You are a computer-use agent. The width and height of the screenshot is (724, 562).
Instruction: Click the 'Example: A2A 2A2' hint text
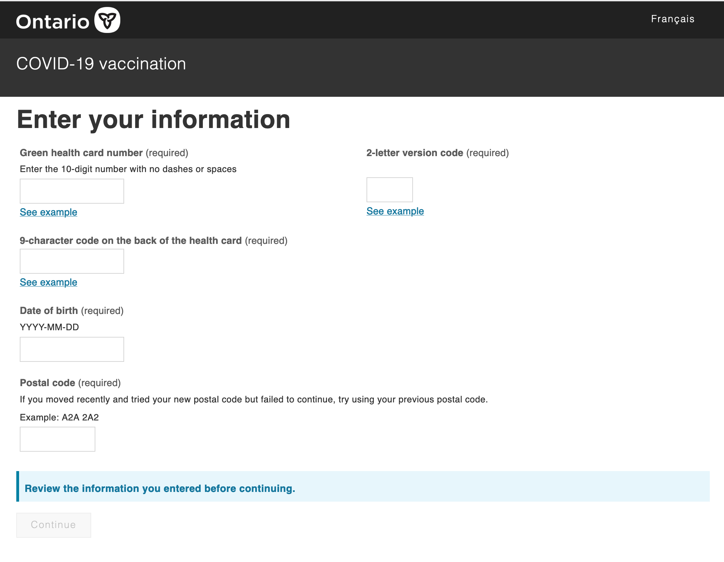(x=59, y=417)
